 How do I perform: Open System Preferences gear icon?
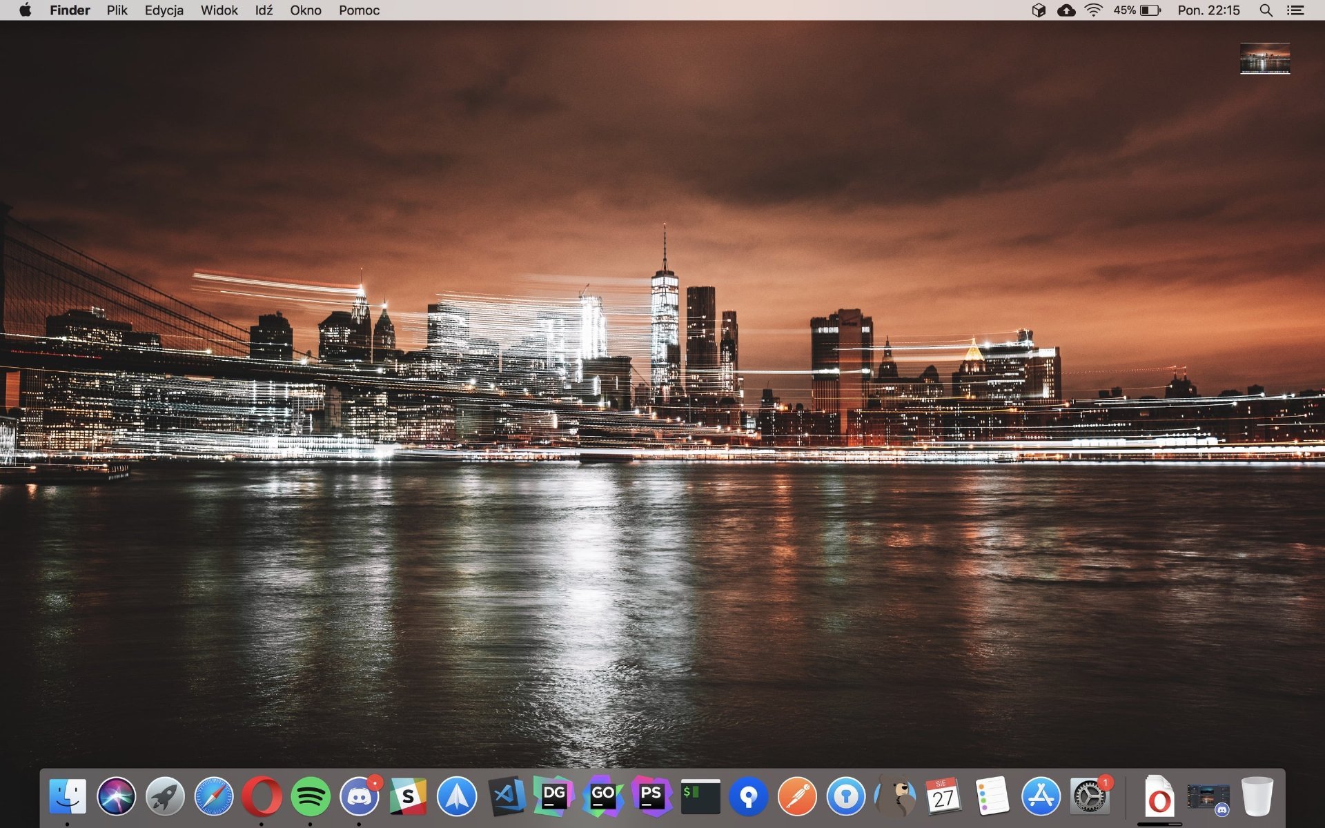click(x=1090, y=796)
